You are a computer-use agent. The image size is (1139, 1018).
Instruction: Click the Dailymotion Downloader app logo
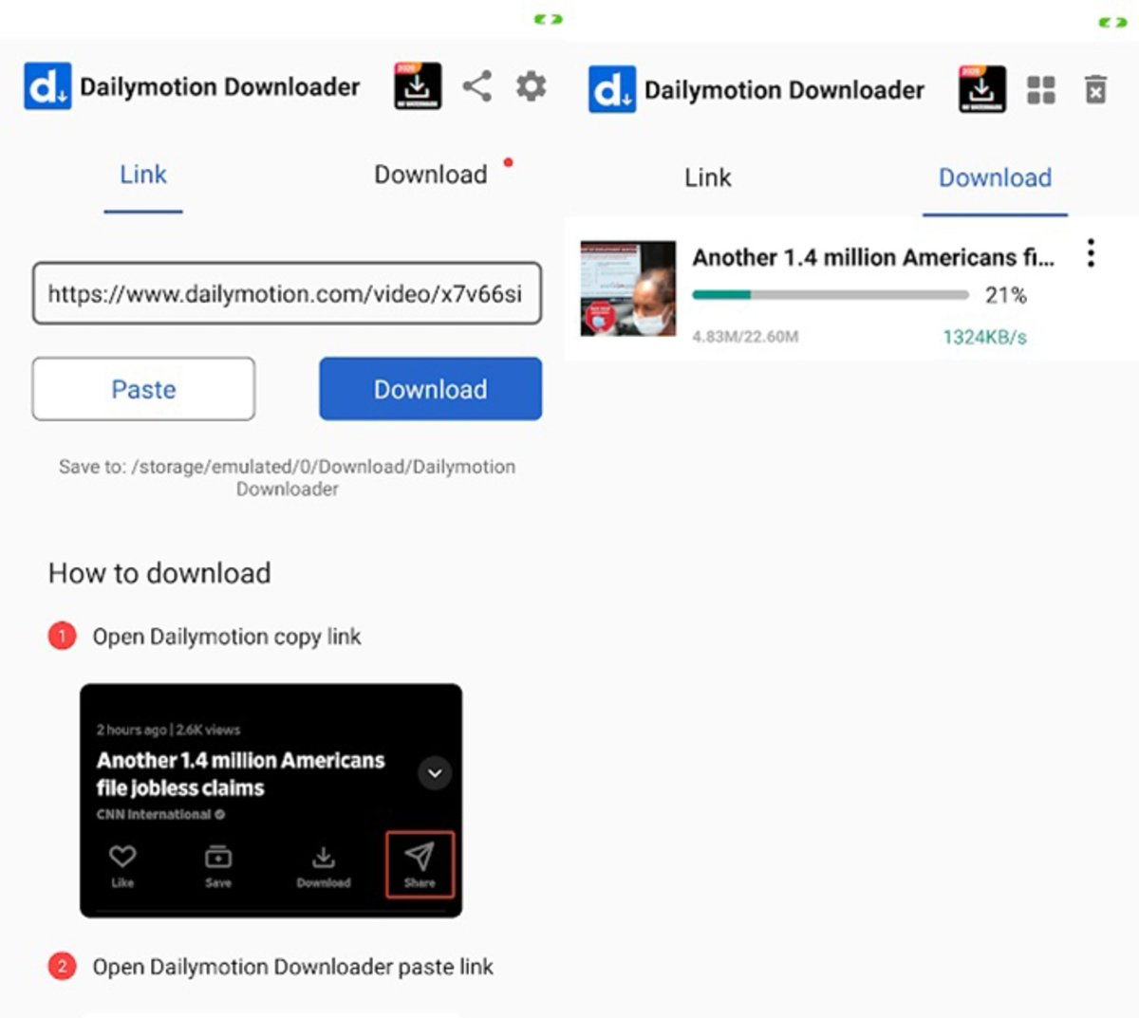(47, 85)
